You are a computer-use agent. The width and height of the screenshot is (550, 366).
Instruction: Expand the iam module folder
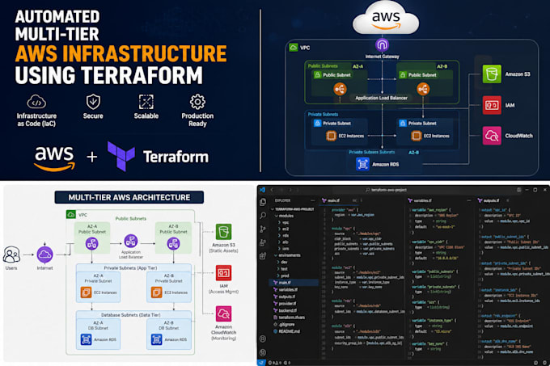click(284, 249)
